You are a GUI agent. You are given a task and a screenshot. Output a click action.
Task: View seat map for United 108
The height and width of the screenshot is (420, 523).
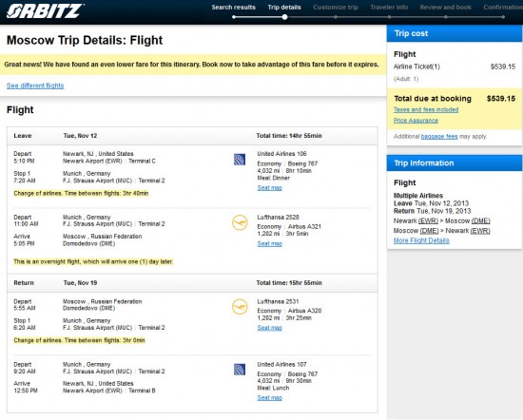269,188
